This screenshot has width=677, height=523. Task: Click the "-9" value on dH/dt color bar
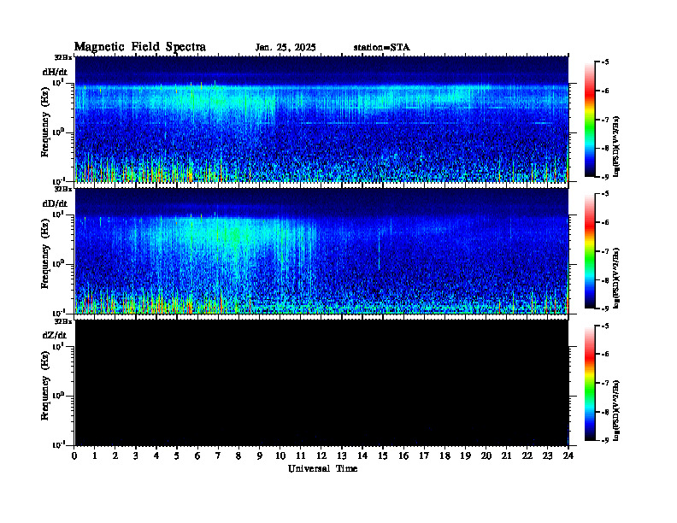605,177
